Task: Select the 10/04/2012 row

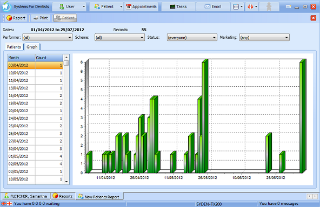Action: coord(35,73)
